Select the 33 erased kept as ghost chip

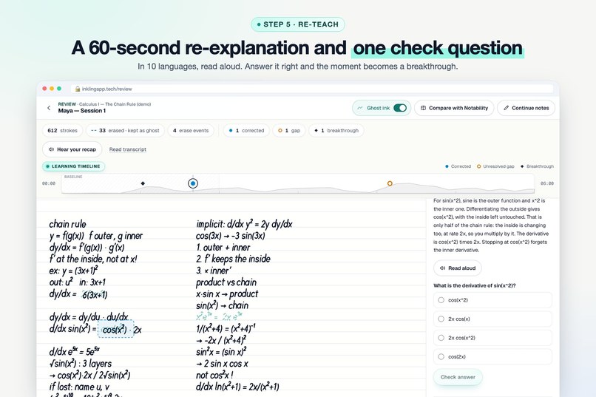point(125,130)
